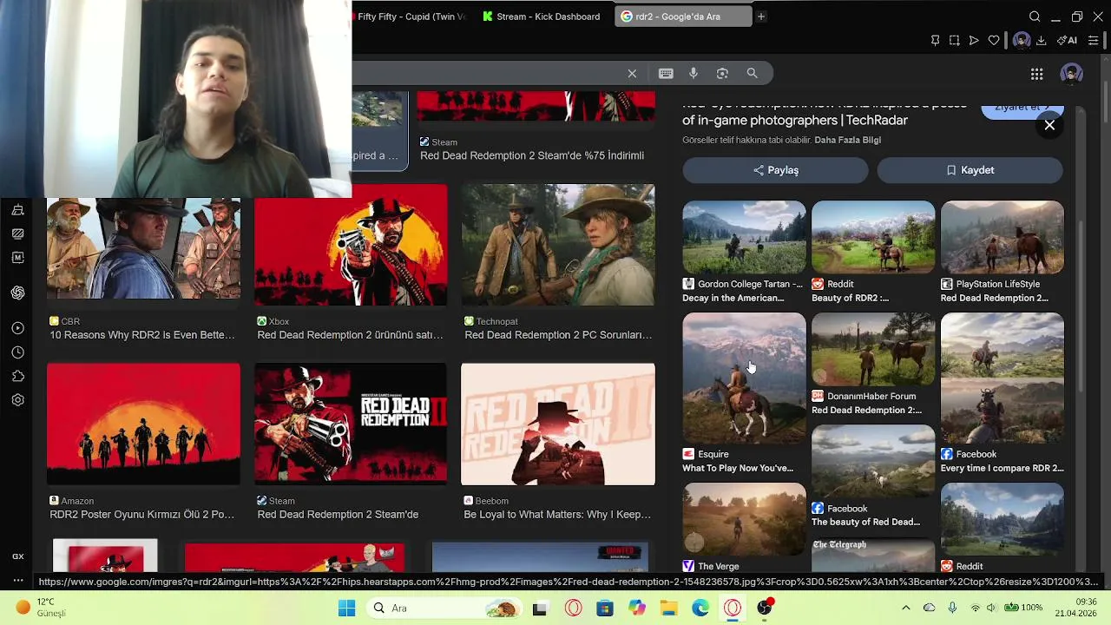This screenshot has width=1111, height=625.
Task: Click the GX corner logo in the sidebar
Action: (x=17, y=556)
